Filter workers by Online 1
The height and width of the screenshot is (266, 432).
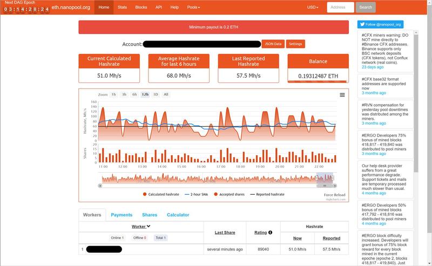117,237
